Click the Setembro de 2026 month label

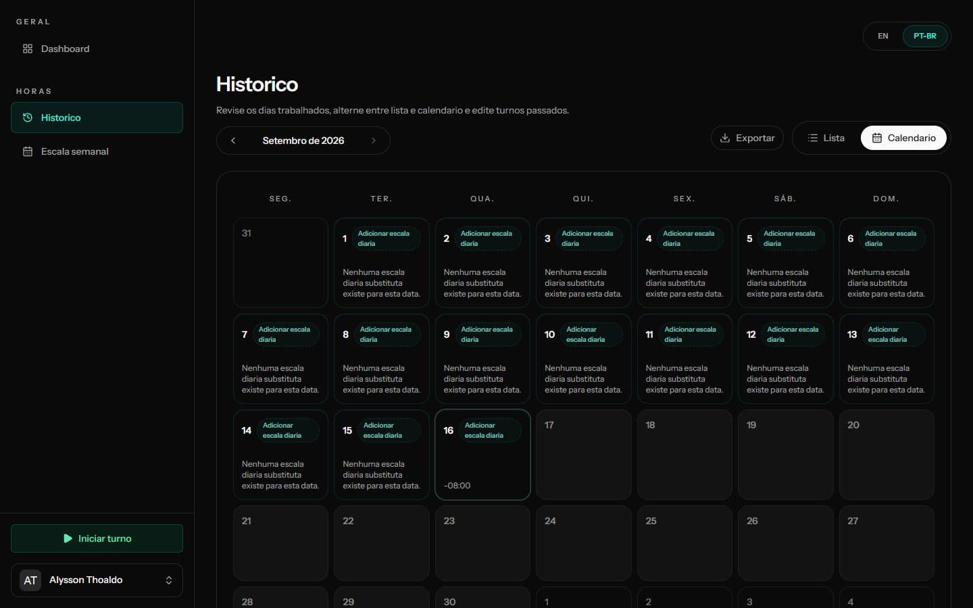[x=303, y=141]
